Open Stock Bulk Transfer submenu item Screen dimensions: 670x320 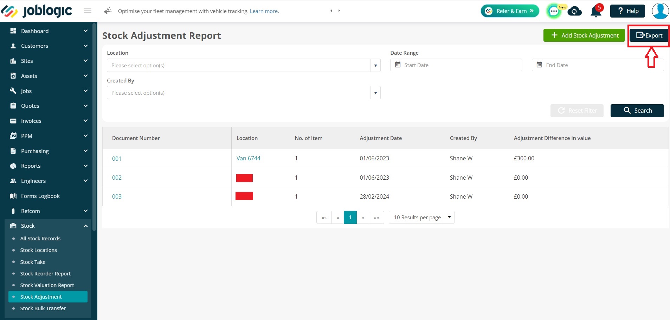[43, 308]
